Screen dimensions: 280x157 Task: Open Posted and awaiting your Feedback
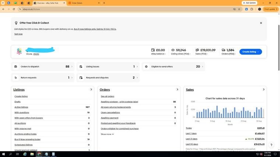(118, 123)
